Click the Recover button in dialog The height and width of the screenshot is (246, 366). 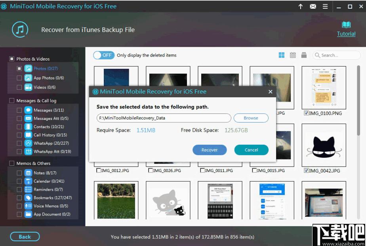pos(210,150)
